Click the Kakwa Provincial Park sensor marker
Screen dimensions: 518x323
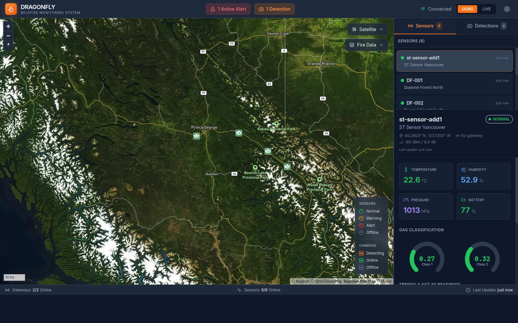coord(276,124)
